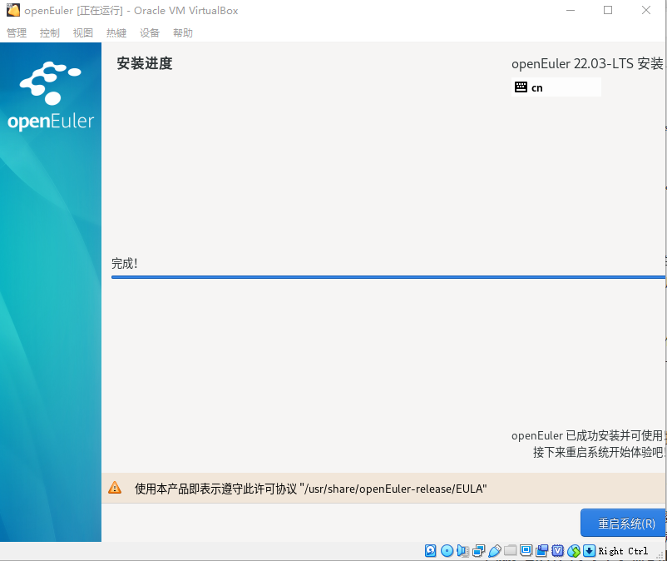Open the optical drives icon in status bar
667x561 pixels.
(x=447, y=550)
